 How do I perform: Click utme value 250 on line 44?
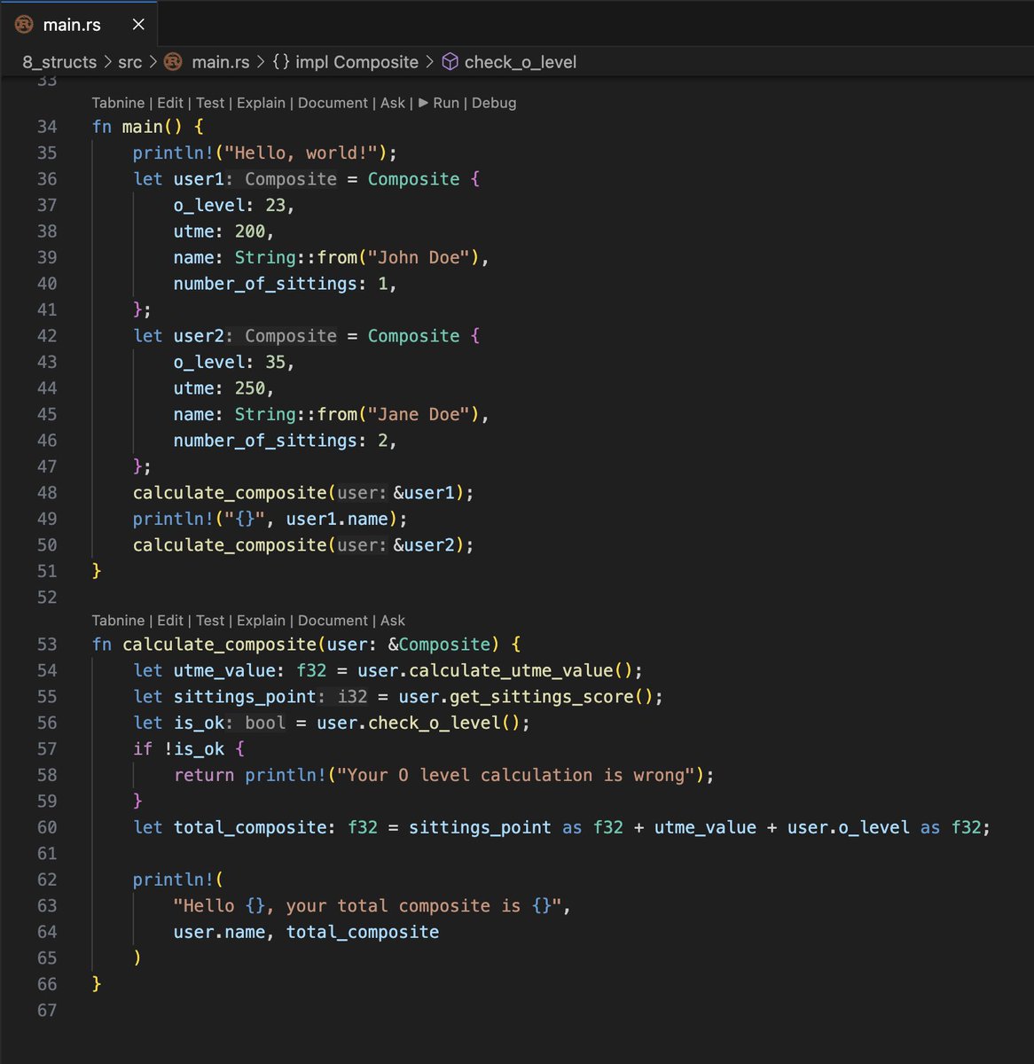click(250, 388)
